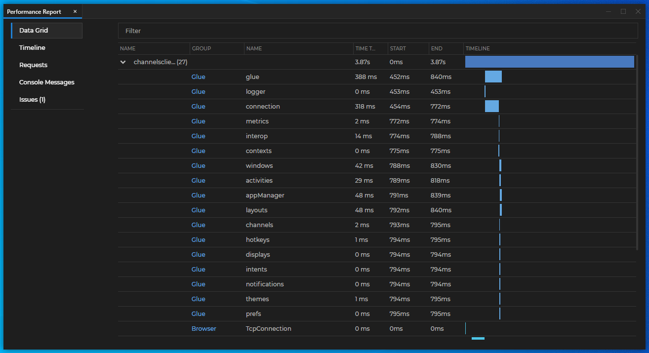Close the Performance Report tab
Image resolution: width=649 pixels, height=353 pixels.
point(75,11)
